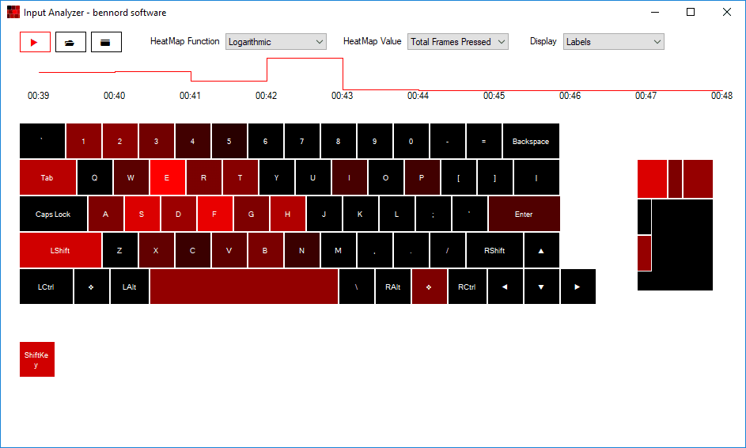Select the M key tile

(339, 250)
